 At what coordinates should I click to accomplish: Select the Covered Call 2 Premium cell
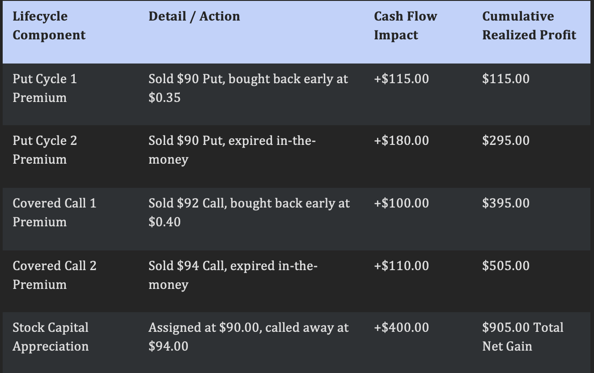(54, 275)
